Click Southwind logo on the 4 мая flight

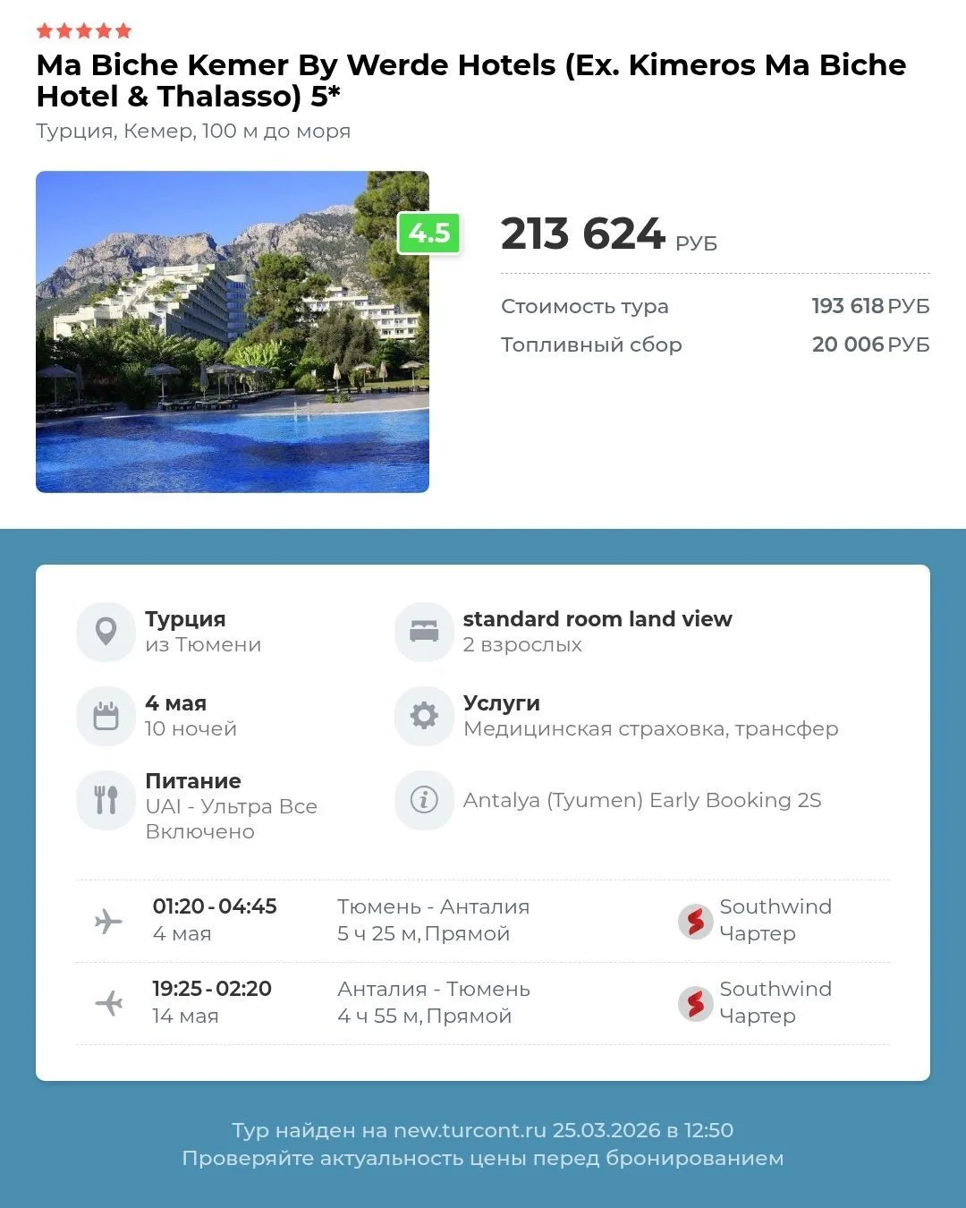[695, 921]
